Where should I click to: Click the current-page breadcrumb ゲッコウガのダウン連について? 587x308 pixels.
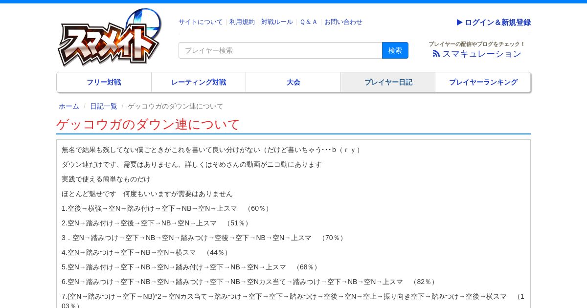(x=176, y=106)
